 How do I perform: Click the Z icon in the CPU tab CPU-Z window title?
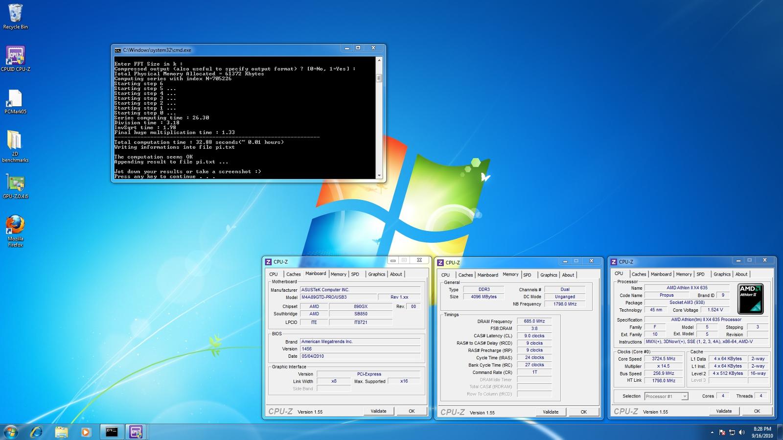(x=614, y=262)
